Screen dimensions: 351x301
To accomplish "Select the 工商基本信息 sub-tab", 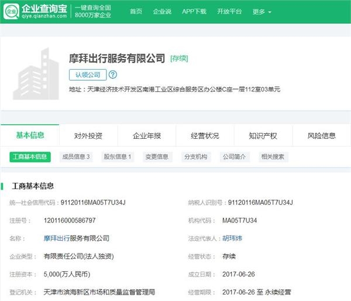I will coord(30,157).
